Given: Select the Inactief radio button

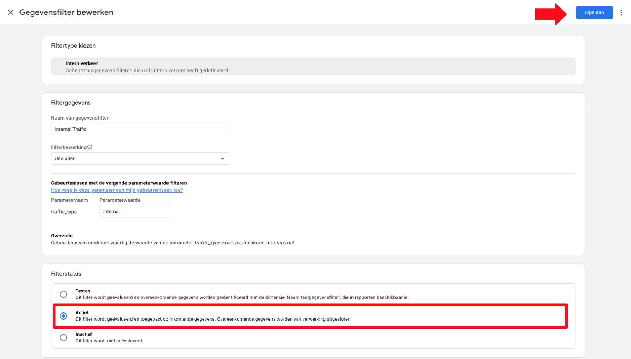Looking at the screenshot, I should coord(63,338).
